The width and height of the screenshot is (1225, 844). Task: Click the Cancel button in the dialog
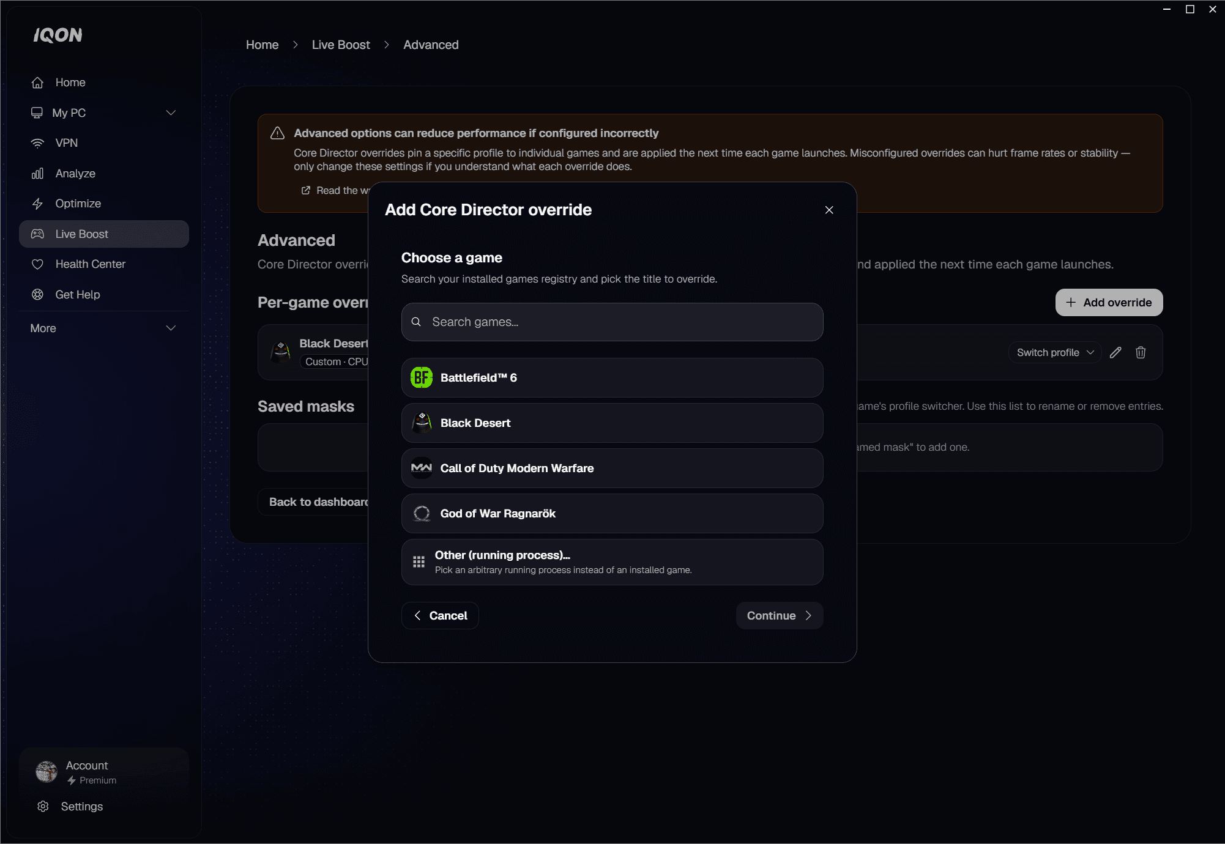pyautogui.click(x=440, y=615)
